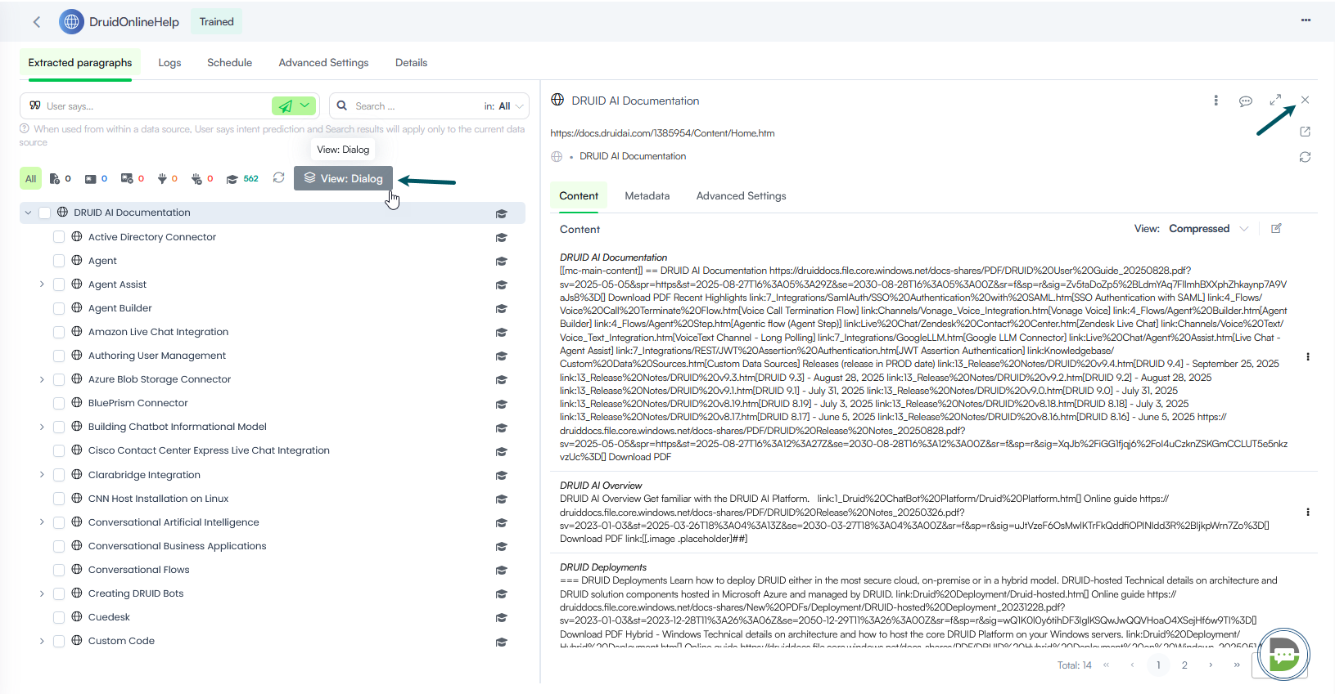Check the DRUID AI Documentation checkbox
This screenshot has height=694, width=1335.
45,213
